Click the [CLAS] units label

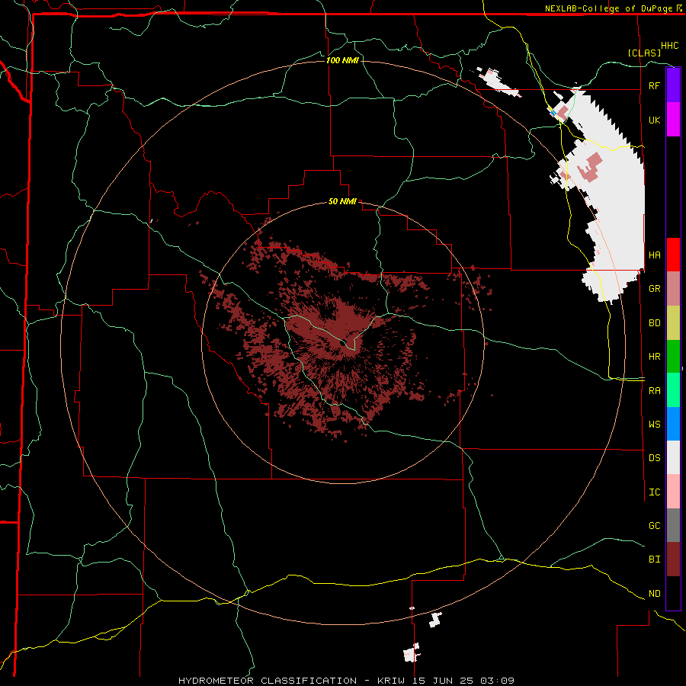click(x=644, y=53)
